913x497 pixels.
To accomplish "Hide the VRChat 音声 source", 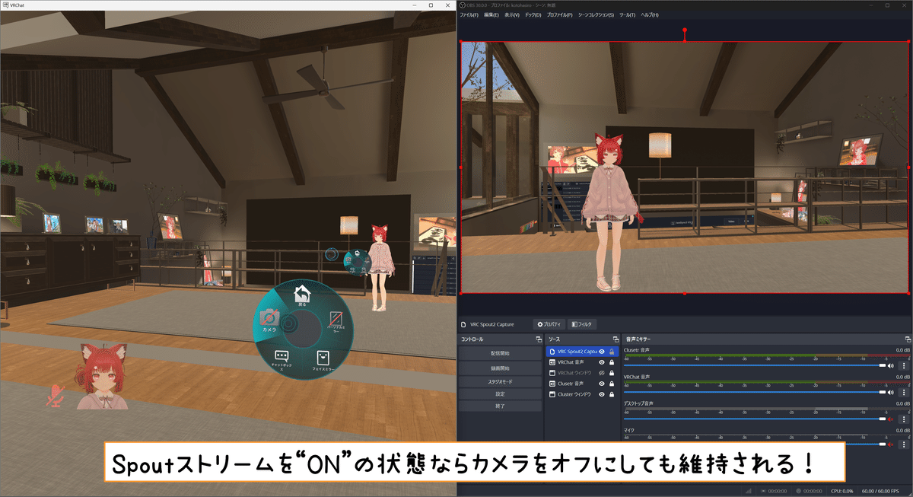I will point(601,362).
